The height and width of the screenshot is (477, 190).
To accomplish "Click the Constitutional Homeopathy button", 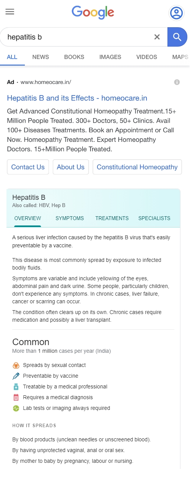I will click(x=137, y=167).
